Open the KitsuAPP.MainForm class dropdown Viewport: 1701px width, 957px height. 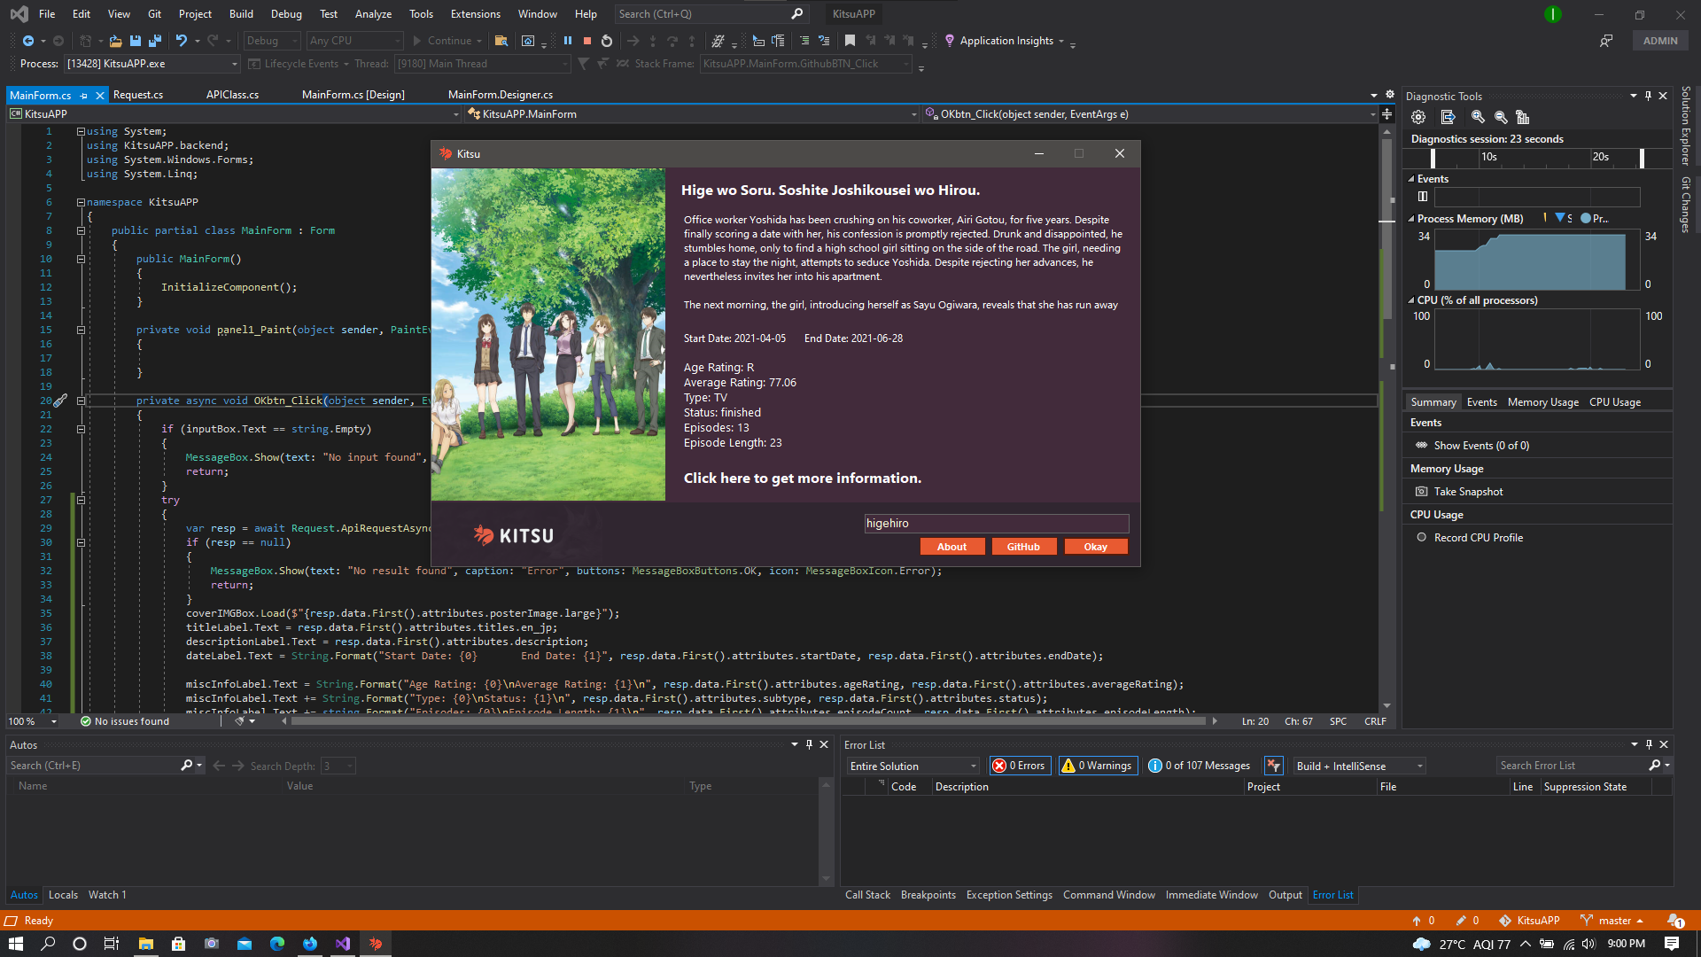693,114
